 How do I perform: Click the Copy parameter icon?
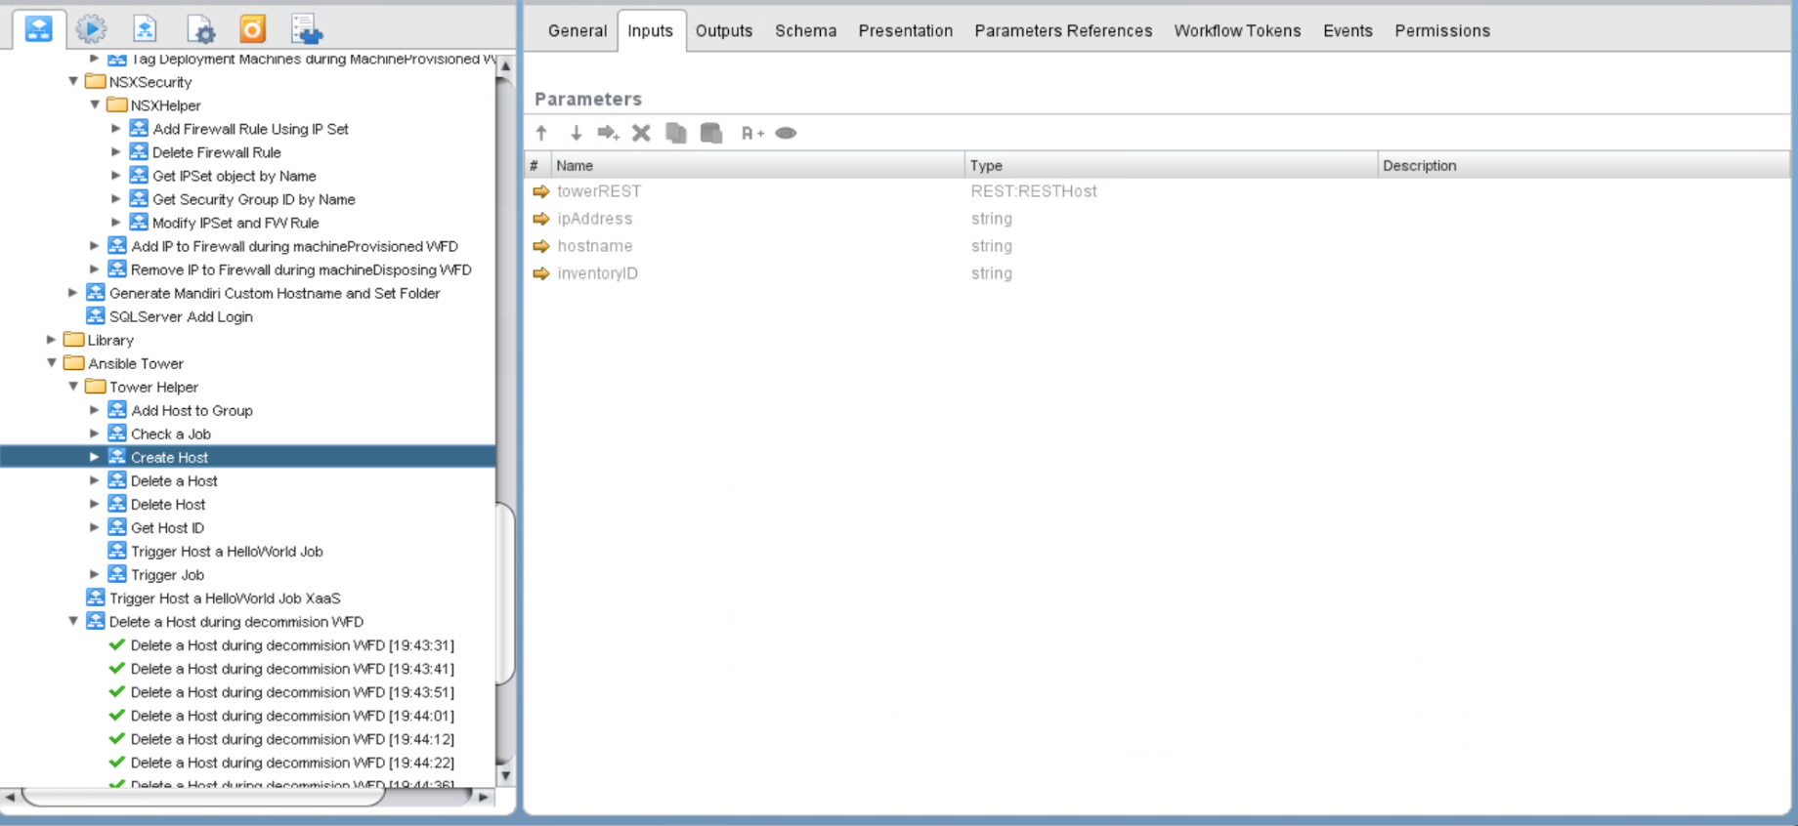click(x=676, y=133)
